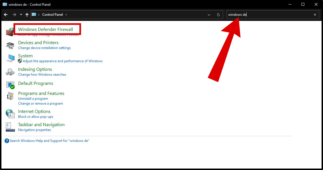Expand chevron after Control Panel breadcrumb

(66, 15)
